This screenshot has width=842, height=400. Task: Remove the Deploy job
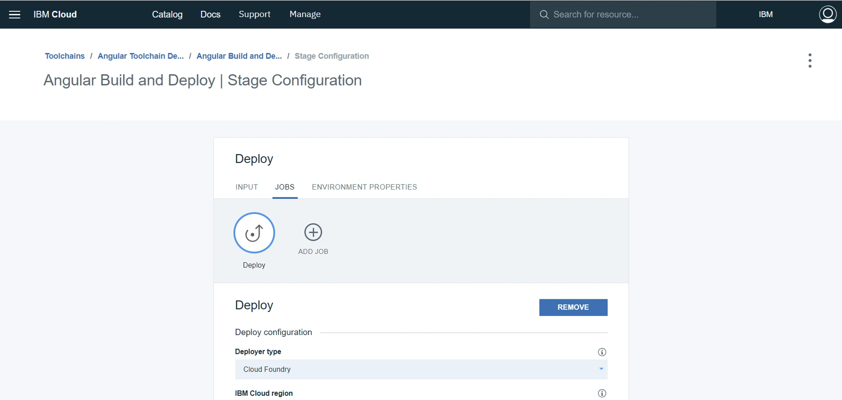click(x=573, y=307)
